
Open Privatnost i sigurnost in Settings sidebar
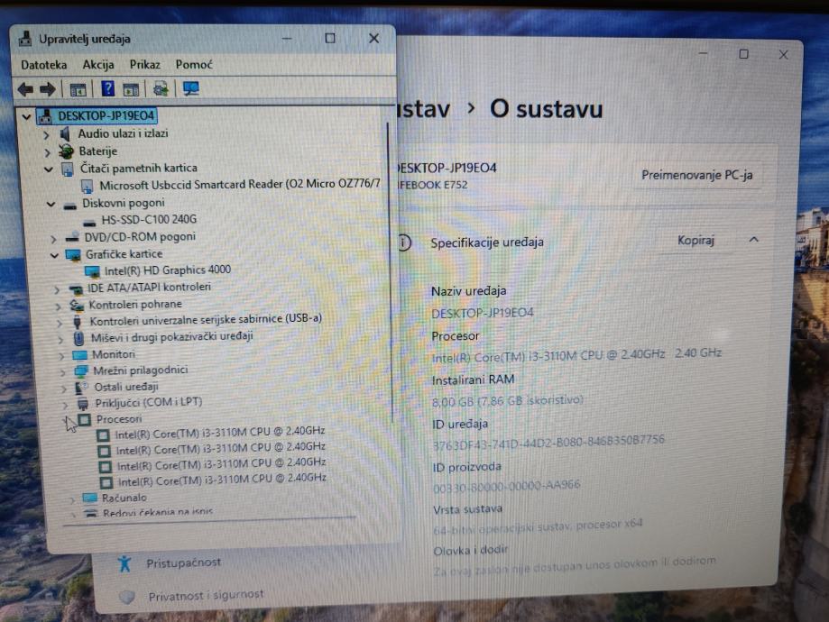pos(206,596)
